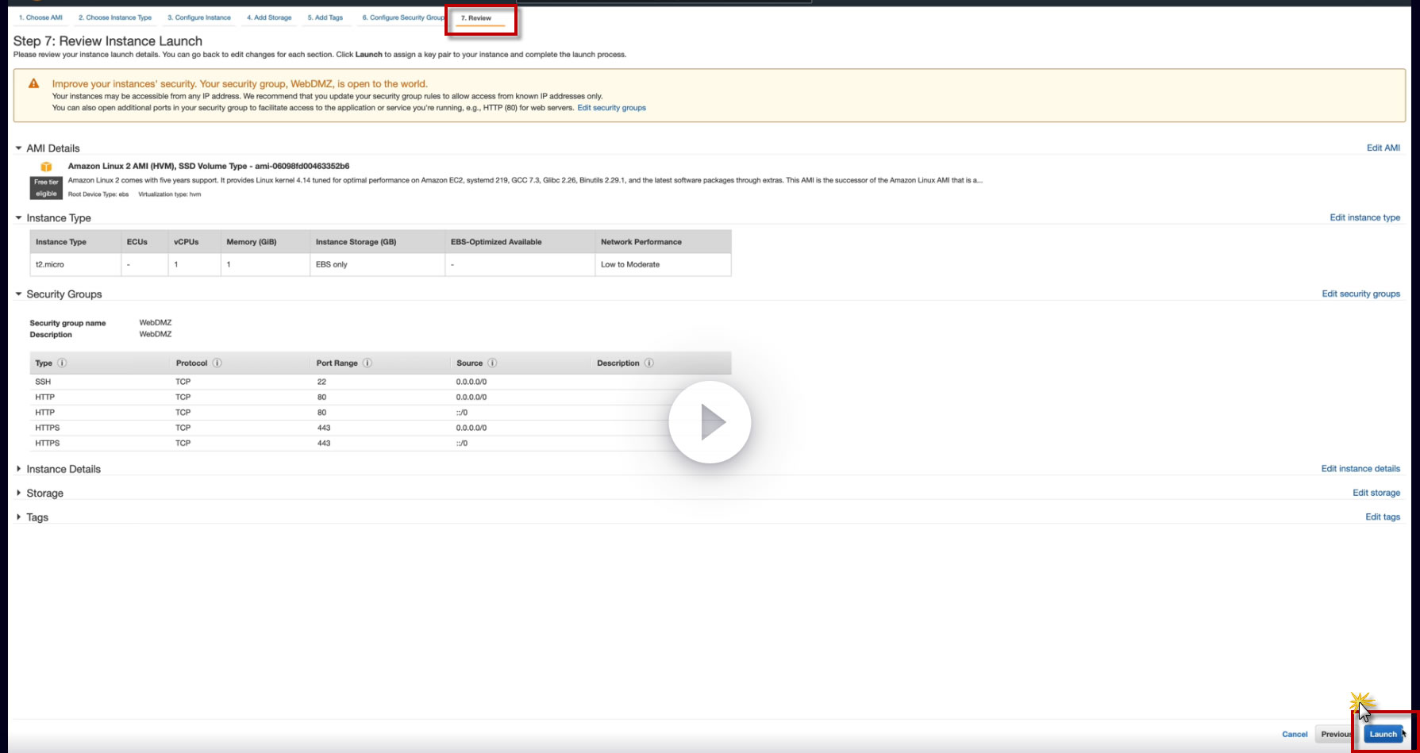Click HTTPS rule with source 0.0.0.0/0
The width and height of the screenshot is (1420, 753).
[x=380, y=428]
